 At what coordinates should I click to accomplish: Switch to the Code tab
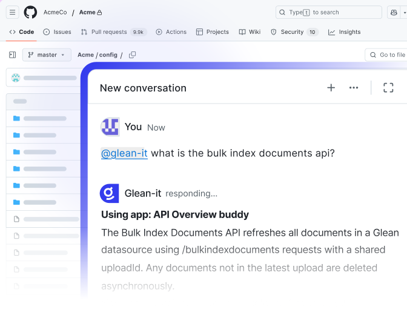22,32
